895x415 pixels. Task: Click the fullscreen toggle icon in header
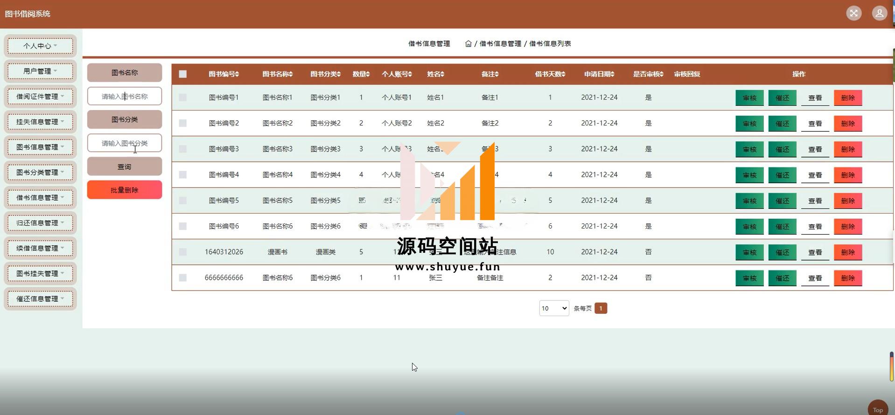pyautogui.click(x=853, y=13)
